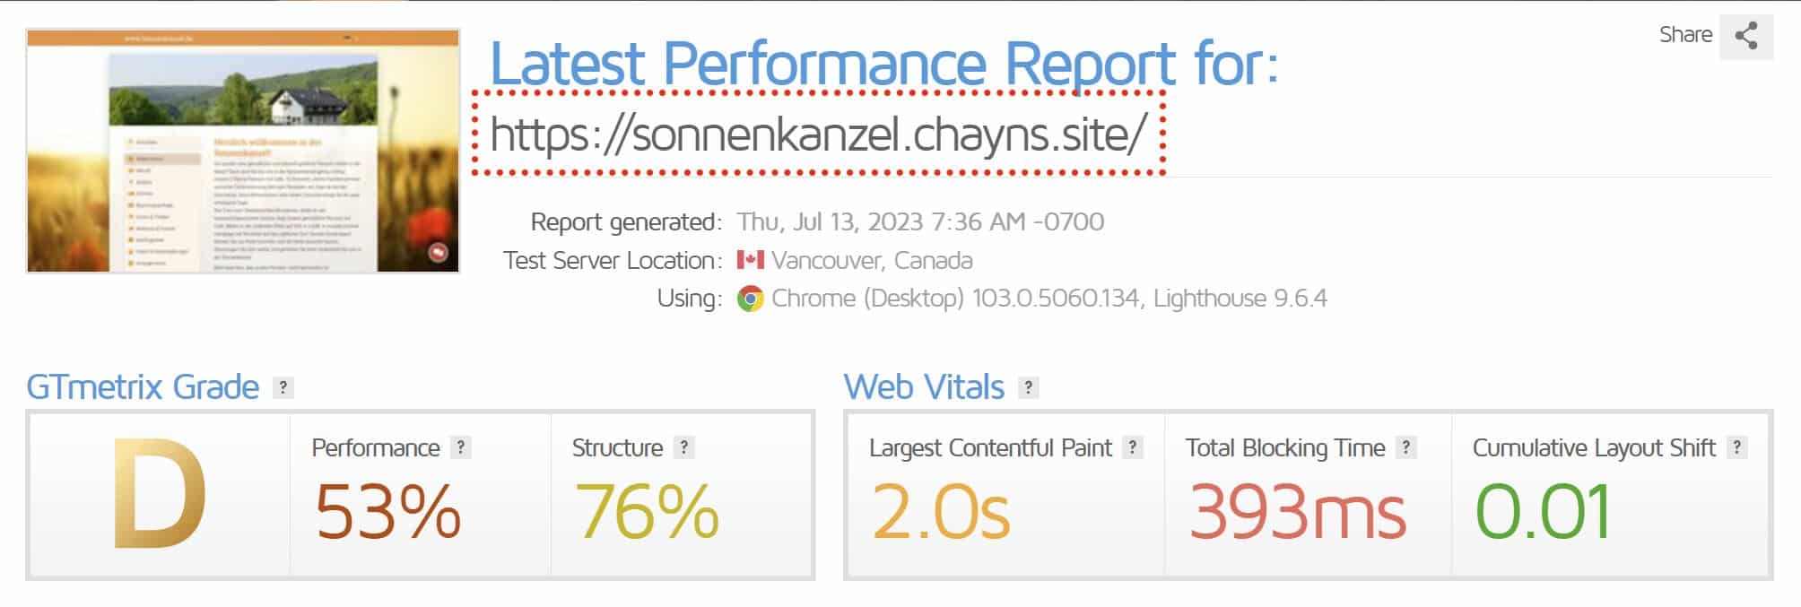Click the Canada flag icon
Image resolution: width=1801 pixels, height=607 pixels.
(x=750, y=260)
